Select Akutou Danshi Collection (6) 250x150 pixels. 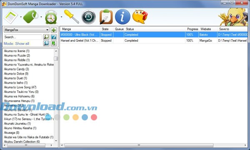tap(22, 142)
